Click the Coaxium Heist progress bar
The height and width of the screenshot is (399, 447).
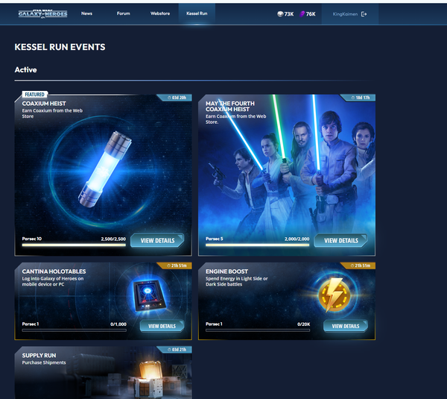point(74,245)
